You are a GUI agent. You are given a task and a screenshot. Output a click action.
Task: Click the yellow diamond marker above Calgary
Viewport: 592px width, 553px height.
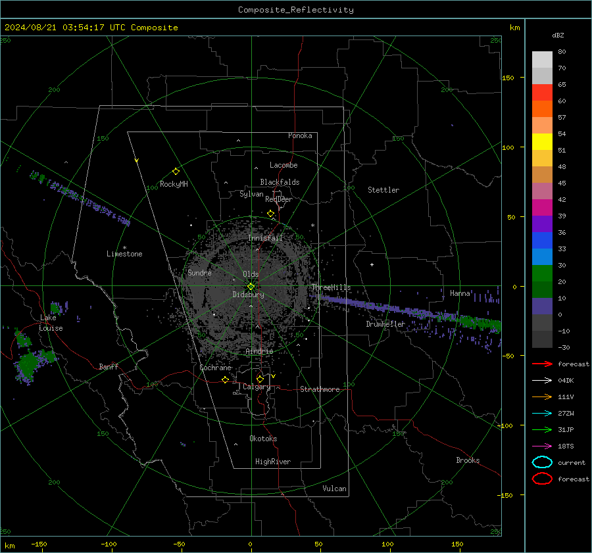click(260, 379)
